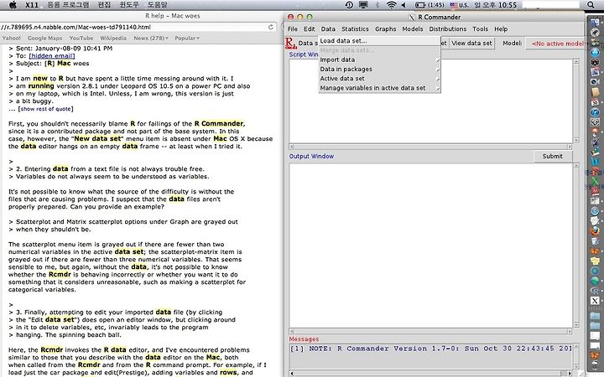This screenshot has height=377, width=604.
Task: Launch Firefox from the dock
Action: point(595,231)
